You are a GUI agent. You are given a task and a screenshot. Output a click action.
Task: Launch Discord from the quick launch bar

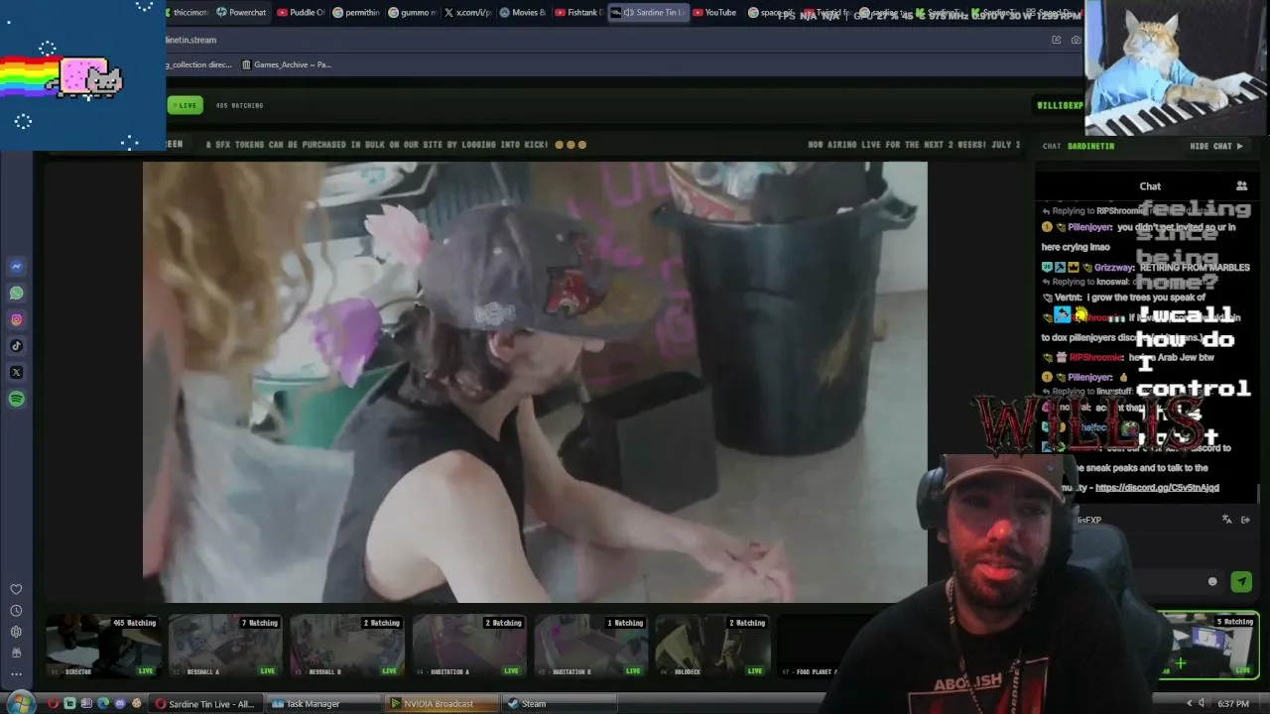pos(120,704)
